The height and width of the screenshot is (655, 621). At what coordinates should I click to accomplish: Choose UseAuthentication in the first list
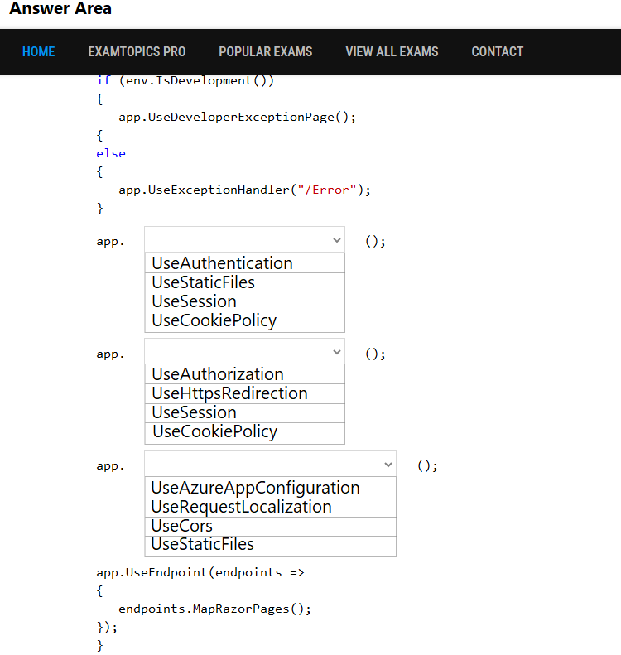[x=244, y=263]
